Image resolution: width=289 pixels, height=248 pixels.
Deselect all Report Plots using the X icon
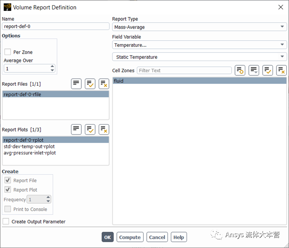pyautogui.click(x=104, y=129)
